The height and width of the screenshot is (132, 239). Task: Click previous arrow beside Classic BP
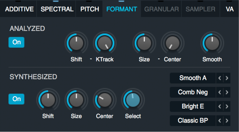(220, 121)
